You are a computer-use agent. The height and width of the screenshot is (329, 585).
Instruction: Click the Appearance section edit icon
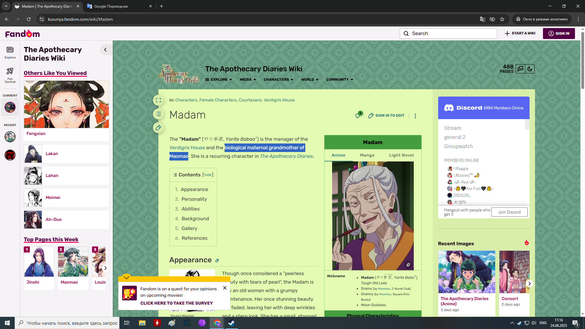coord(217,260)
